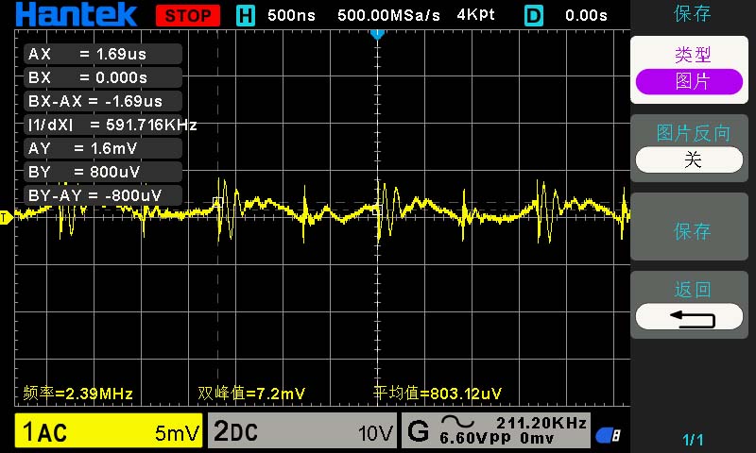Click the BY-AY = -800uV readout
The height and width of the screenshot is (453, 756).
(103, 195)
